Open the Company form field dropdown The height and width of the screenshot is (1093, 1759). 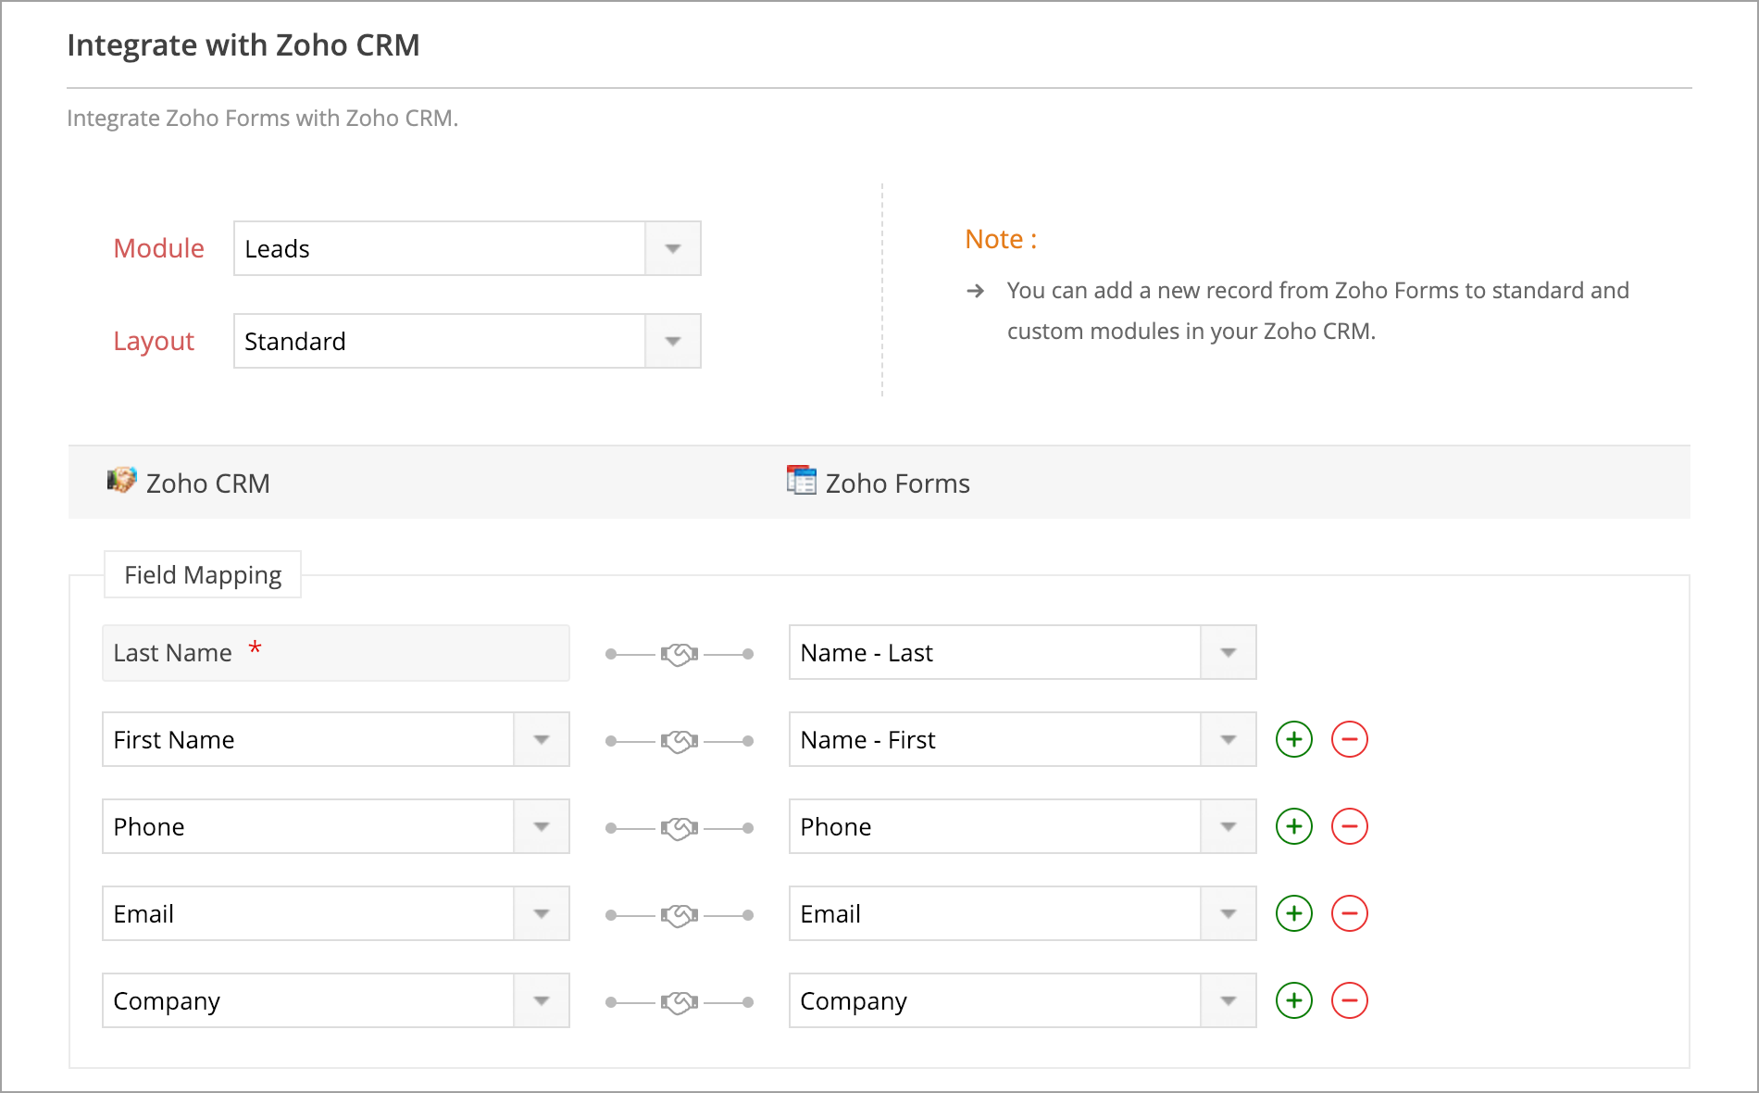pos(1023,1000)
